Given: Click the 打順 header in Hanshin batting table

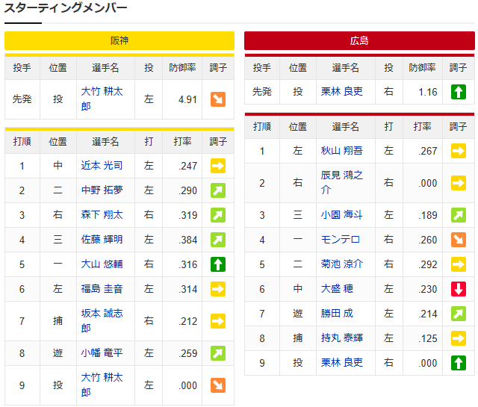Looking at the screenshot, I should coord(22,142).
